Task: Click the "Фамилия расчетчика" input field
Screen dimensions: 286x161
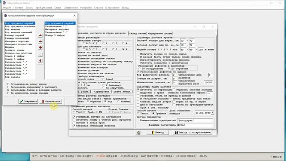Action: (x=195, y=125)
